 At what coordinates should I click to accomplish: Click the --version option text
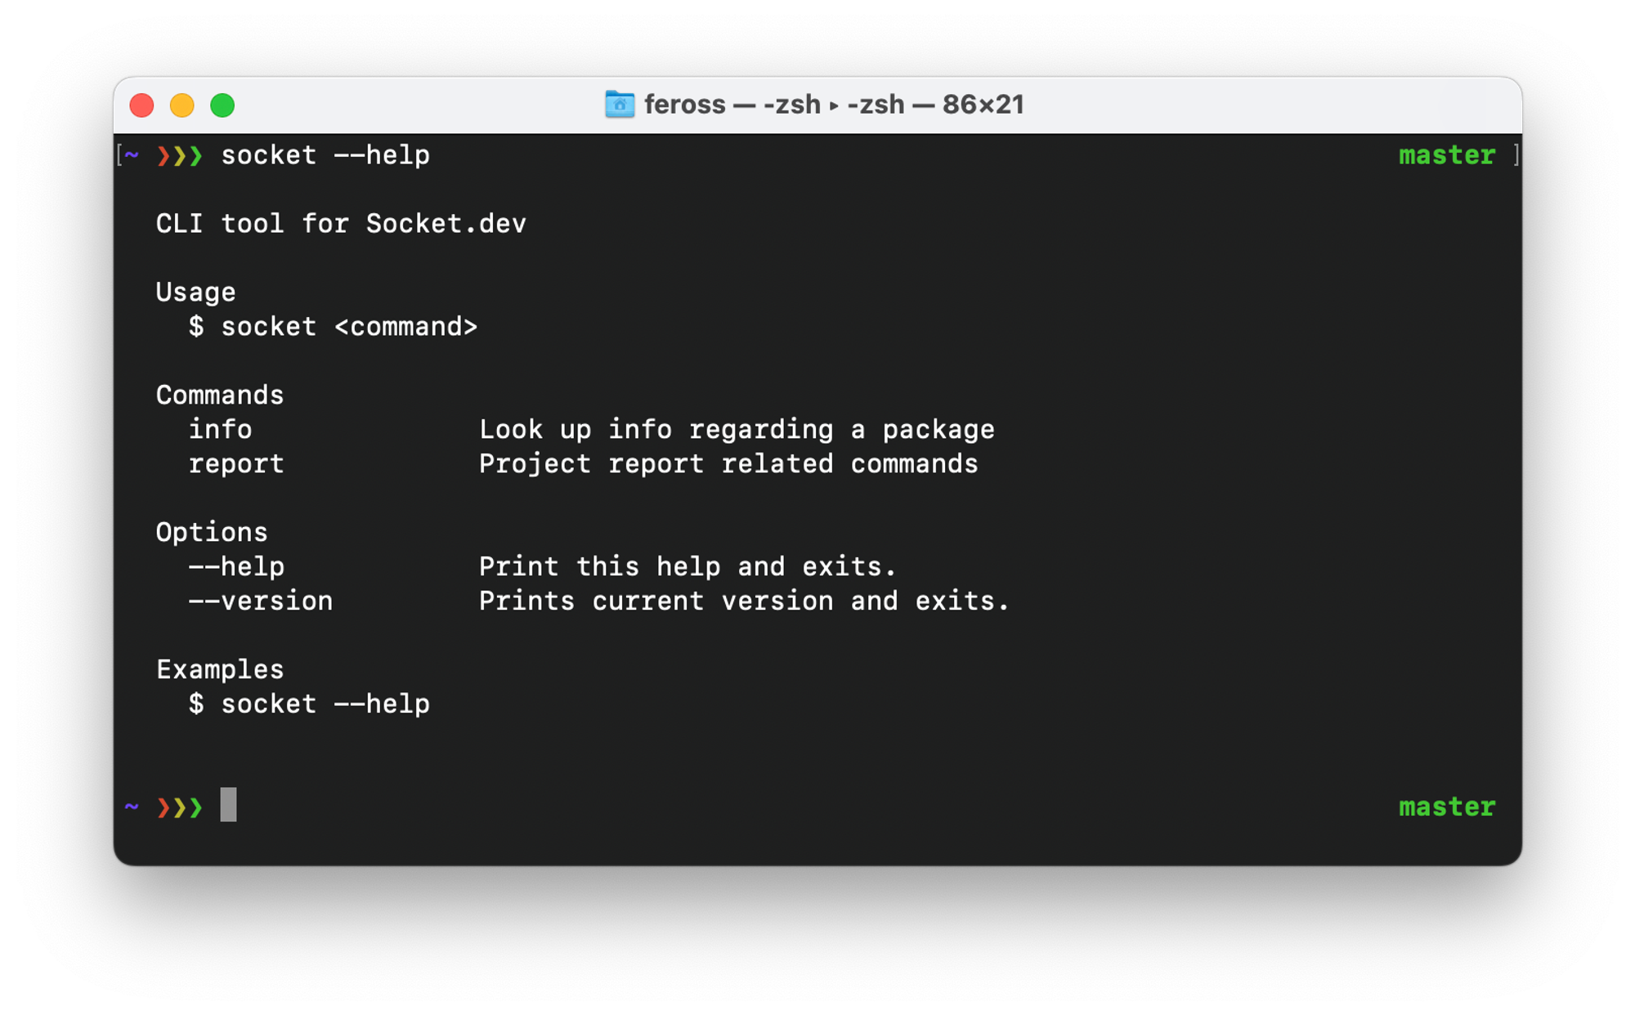[261, 601]
